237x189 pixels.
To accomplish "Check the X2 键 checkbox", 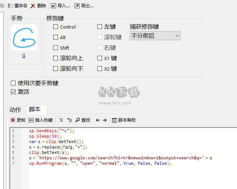I will (100, 69).
